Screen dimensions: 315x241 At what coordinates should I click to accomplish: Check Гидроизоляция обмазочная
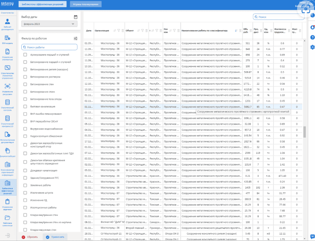pos(25,136)
